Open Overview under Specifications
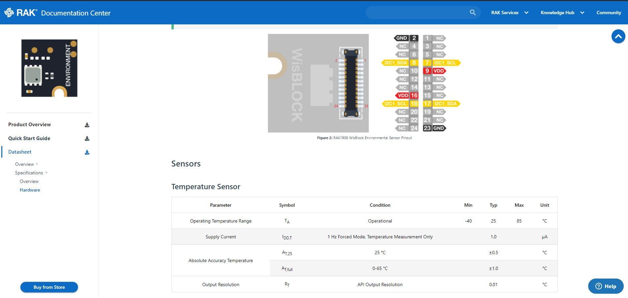 (x=29, y=181)
